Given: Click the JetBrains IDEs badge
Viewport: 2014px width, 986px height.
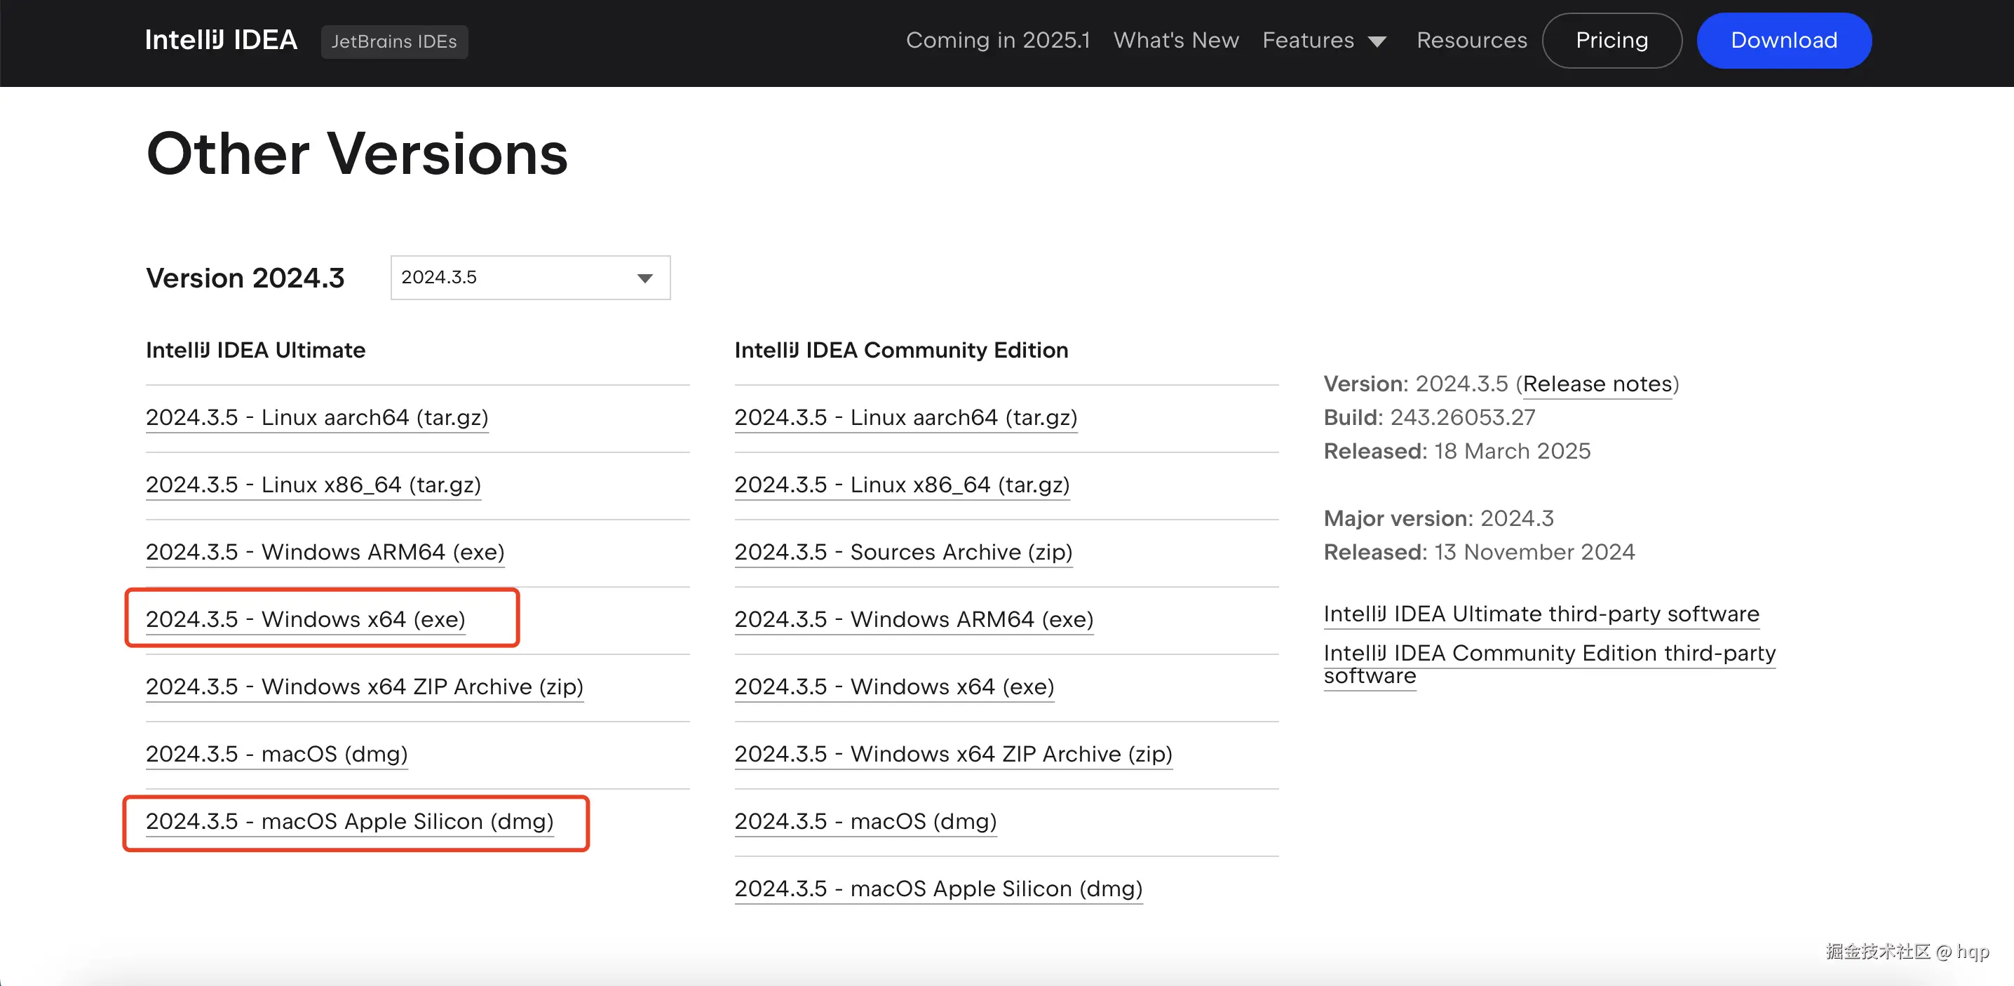Looking at the screenshot, I should [394, 41].
